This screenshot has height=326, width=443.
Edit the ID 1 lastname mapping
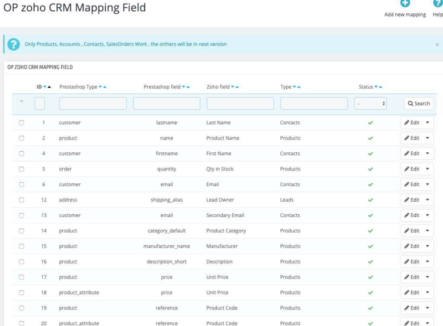coord(412,123)
